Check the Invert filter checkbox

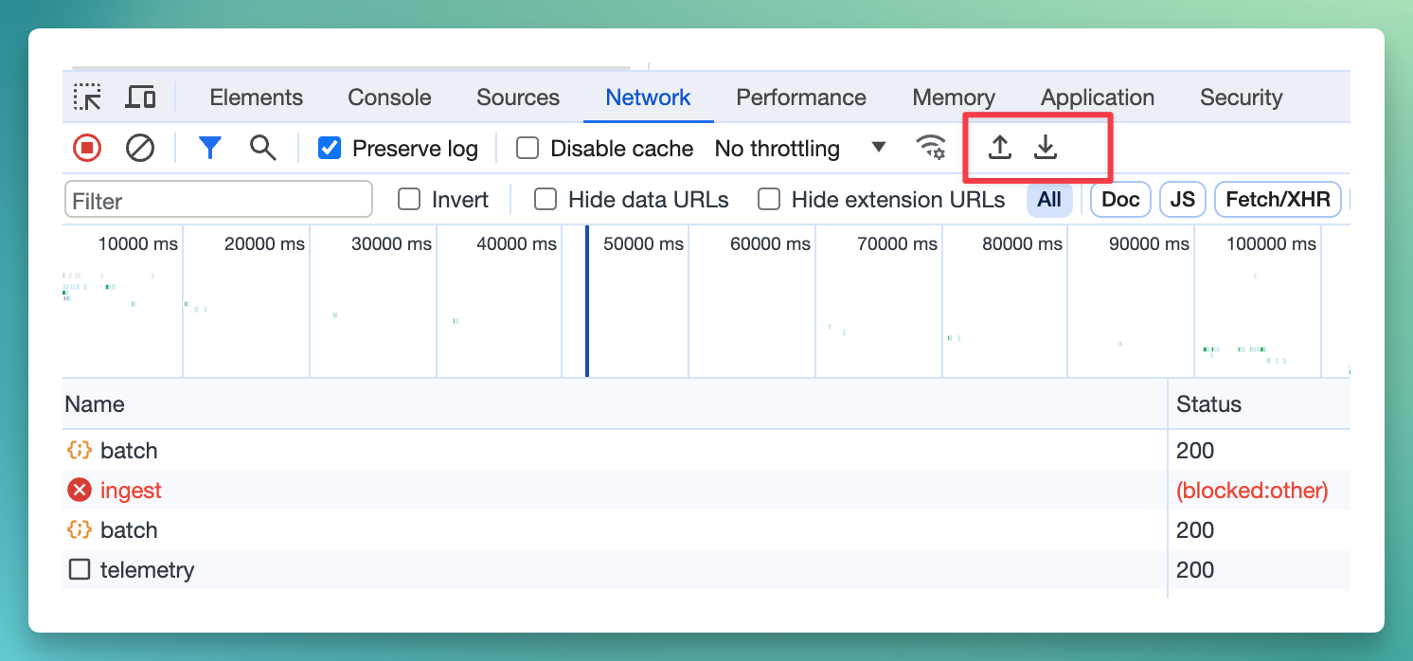tap(409, 200)
